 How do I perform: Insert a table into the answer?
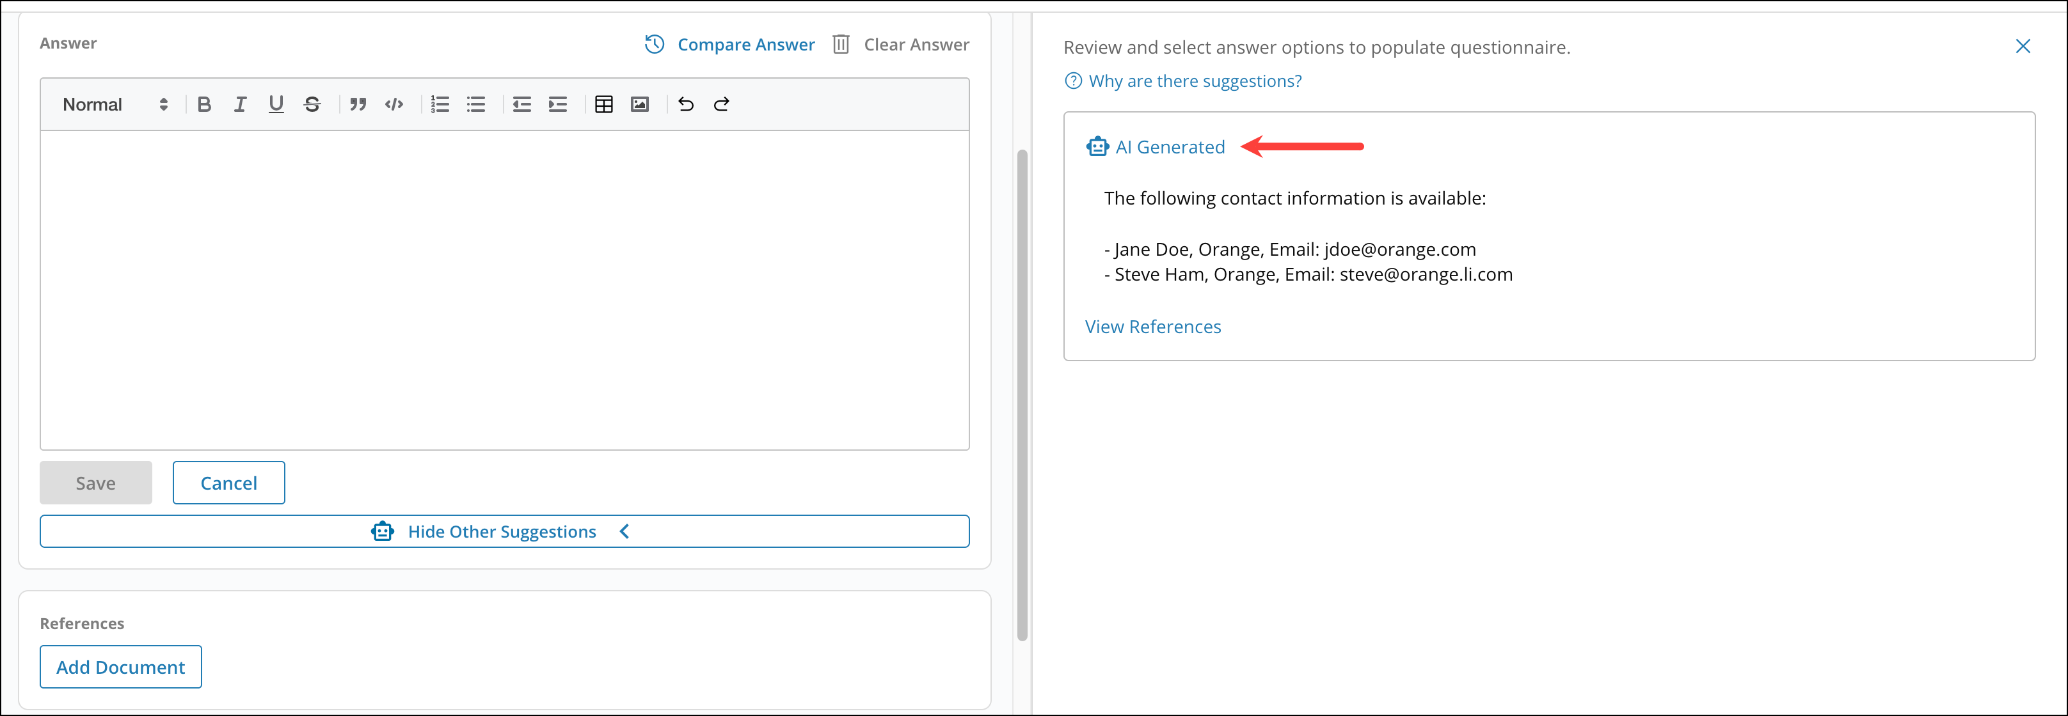(x=604, y=104)
